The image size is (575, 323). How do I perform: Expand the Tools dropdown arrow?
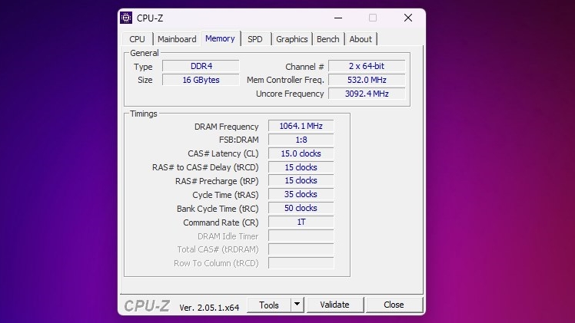click(x=297, y=305)
